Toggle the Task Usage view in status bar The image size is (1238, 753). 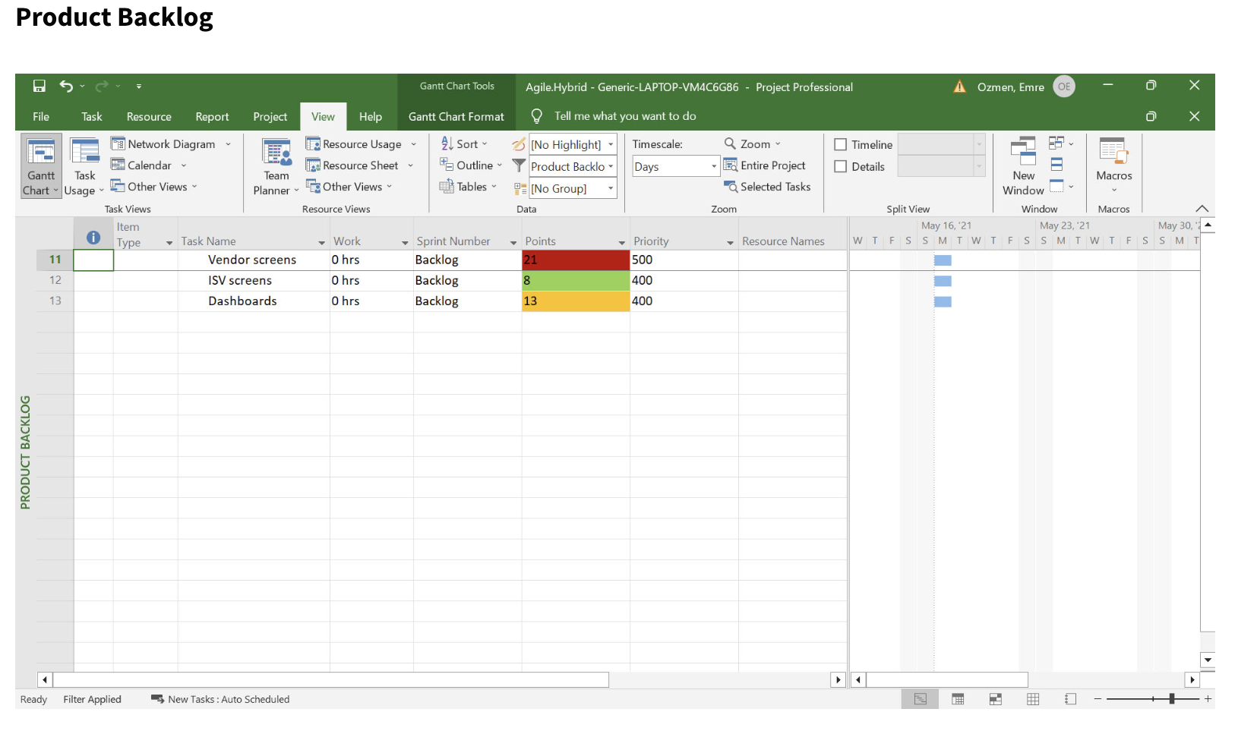pos(958,699)
